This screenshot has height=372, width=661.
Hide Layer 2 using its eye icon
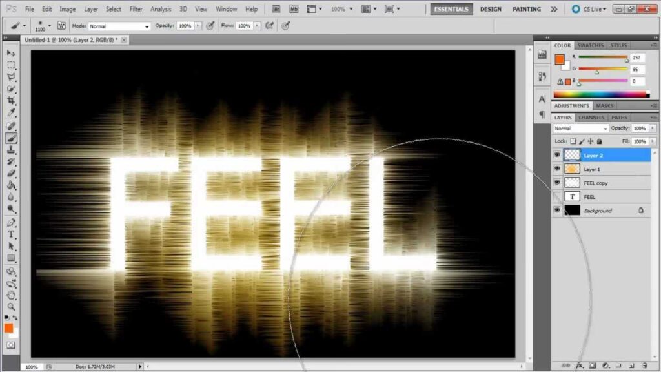point(557,155)
